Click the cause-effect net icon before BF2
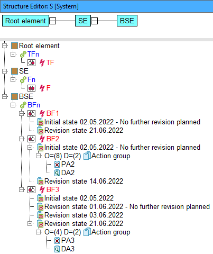This screenshot has width=213, height=254. tap(31, 139)
